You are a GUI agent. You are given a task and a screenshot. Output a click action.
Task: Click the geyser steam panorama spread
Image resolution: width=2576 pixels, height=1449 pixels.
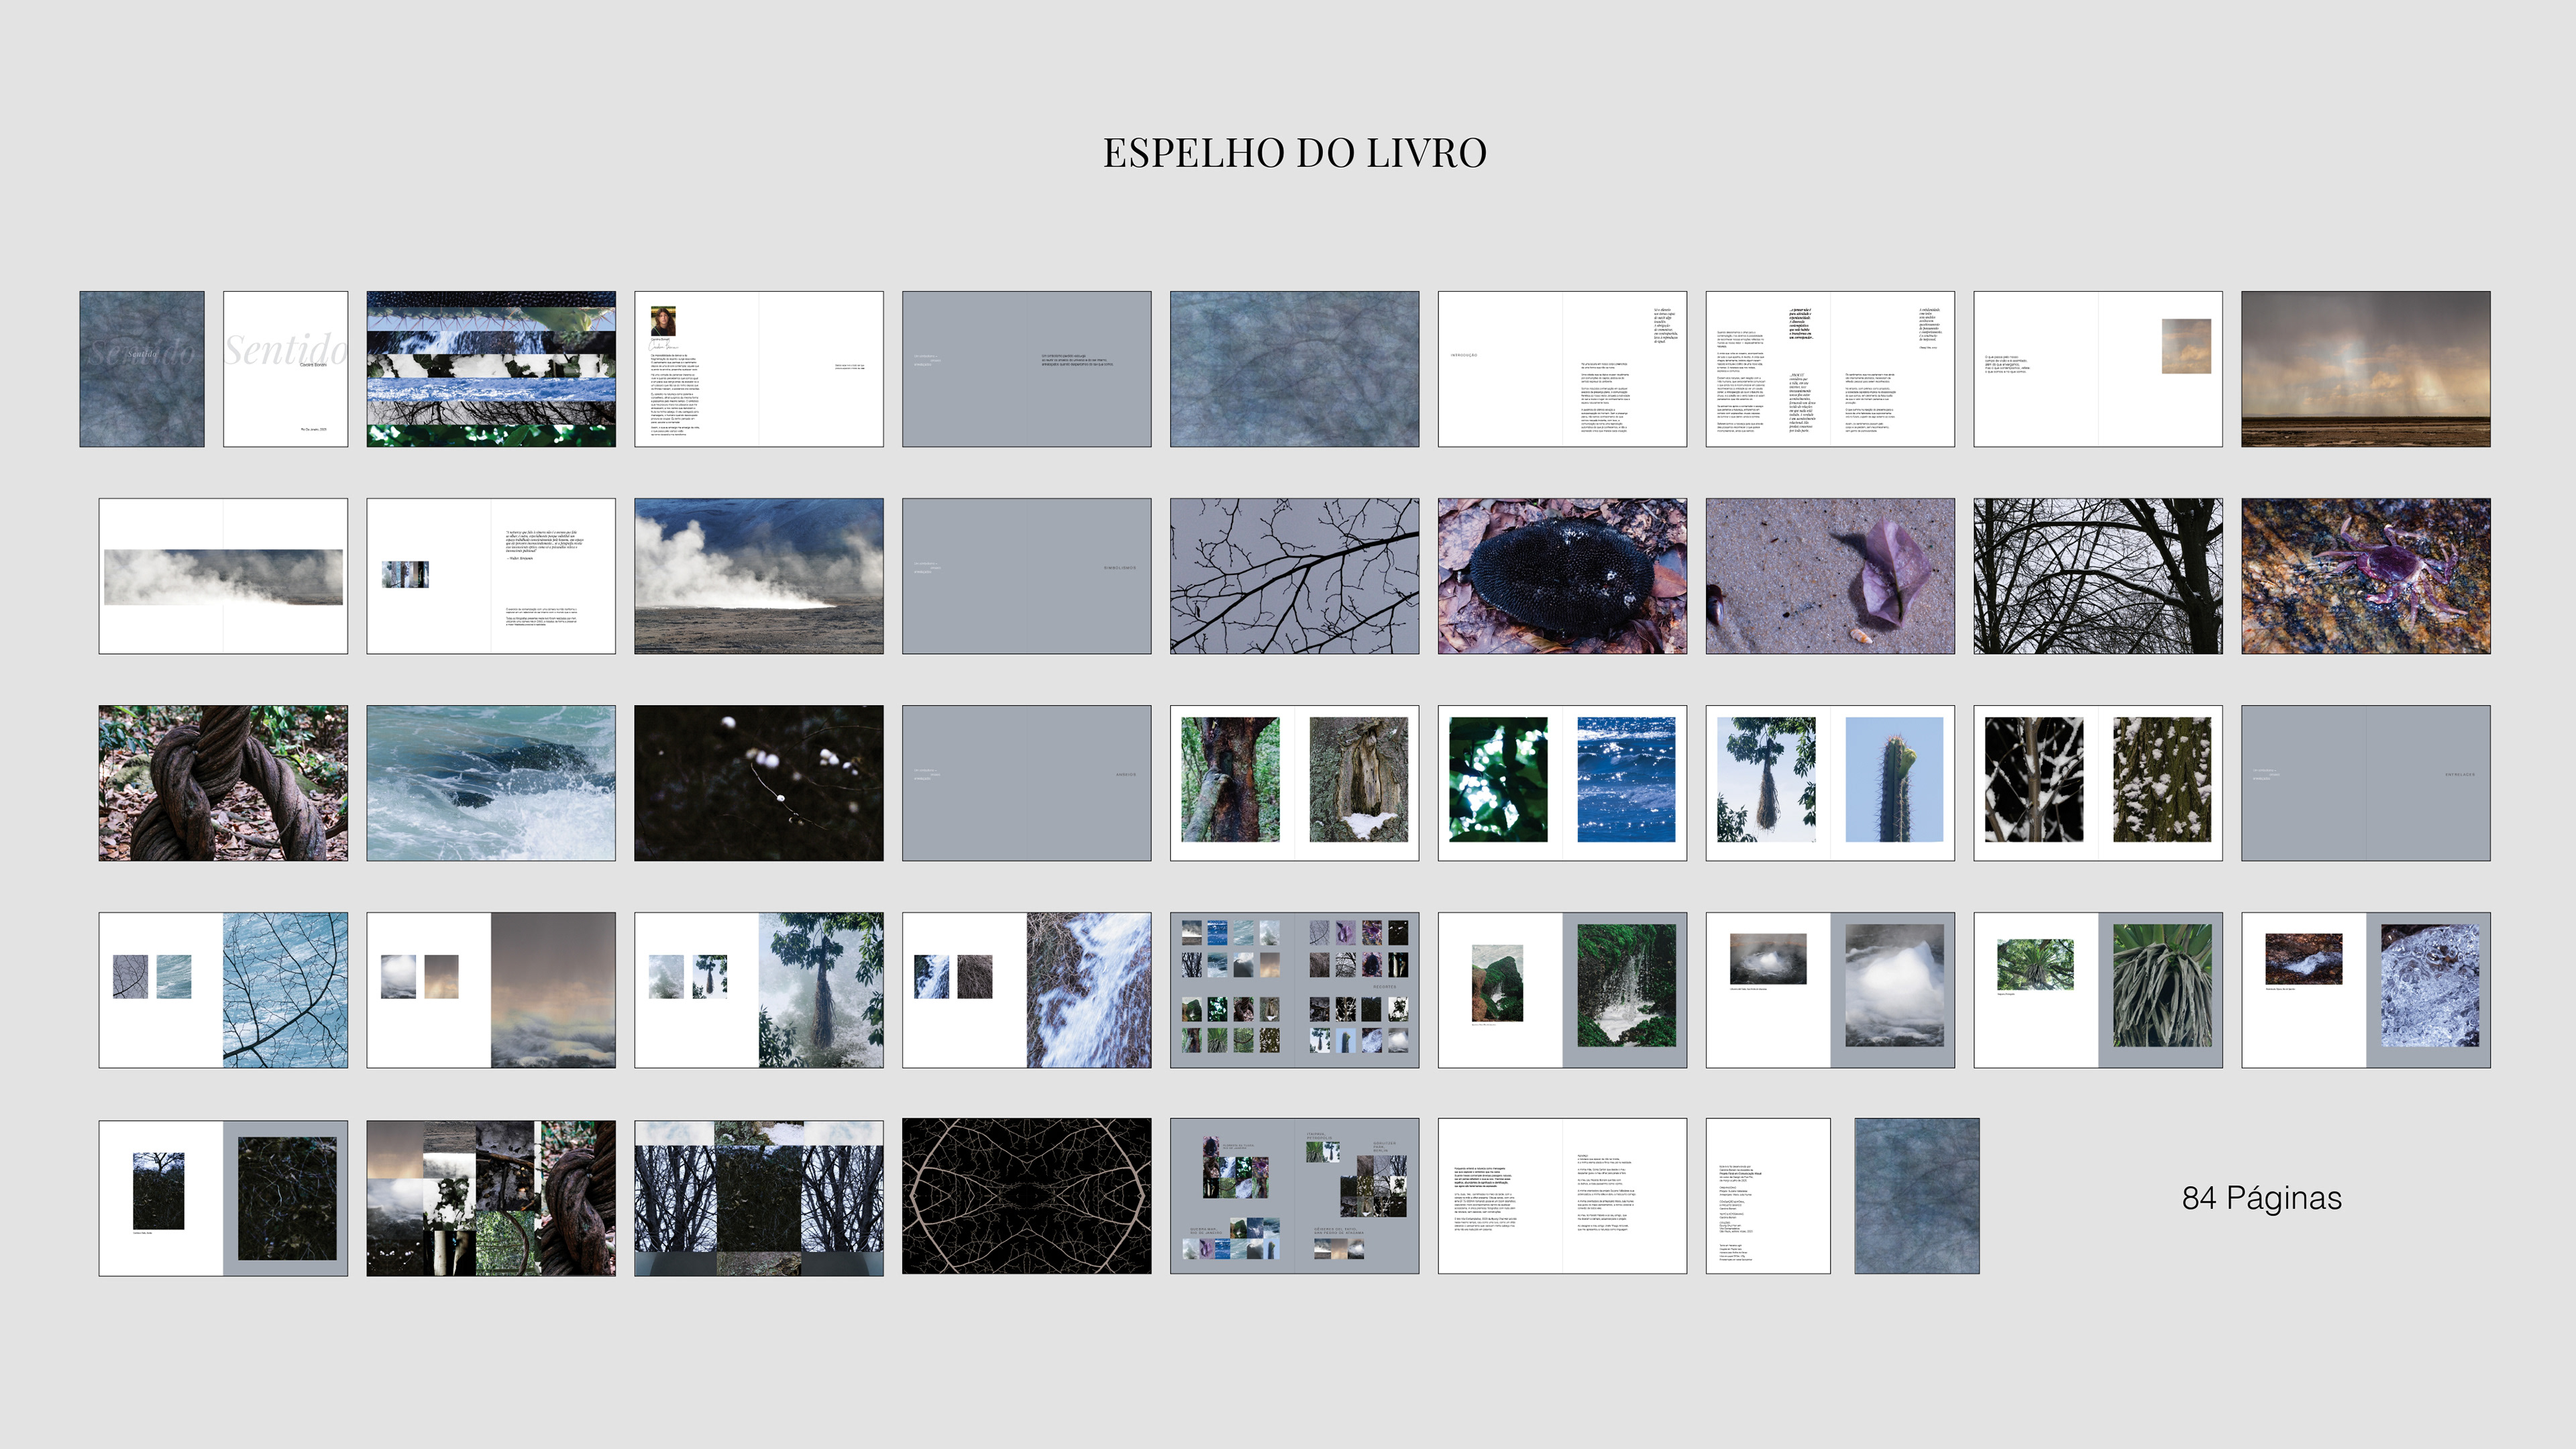(223, 576)
